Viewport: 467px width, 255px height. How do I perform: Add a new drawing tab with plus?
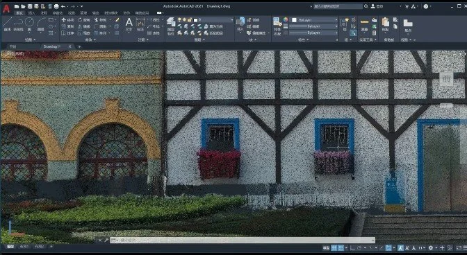(x=79, y=46)
